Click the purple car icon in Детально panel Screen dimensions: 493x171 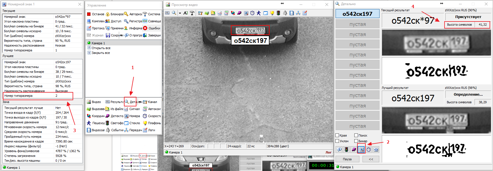pyautogui.click(x=354, y=150)
